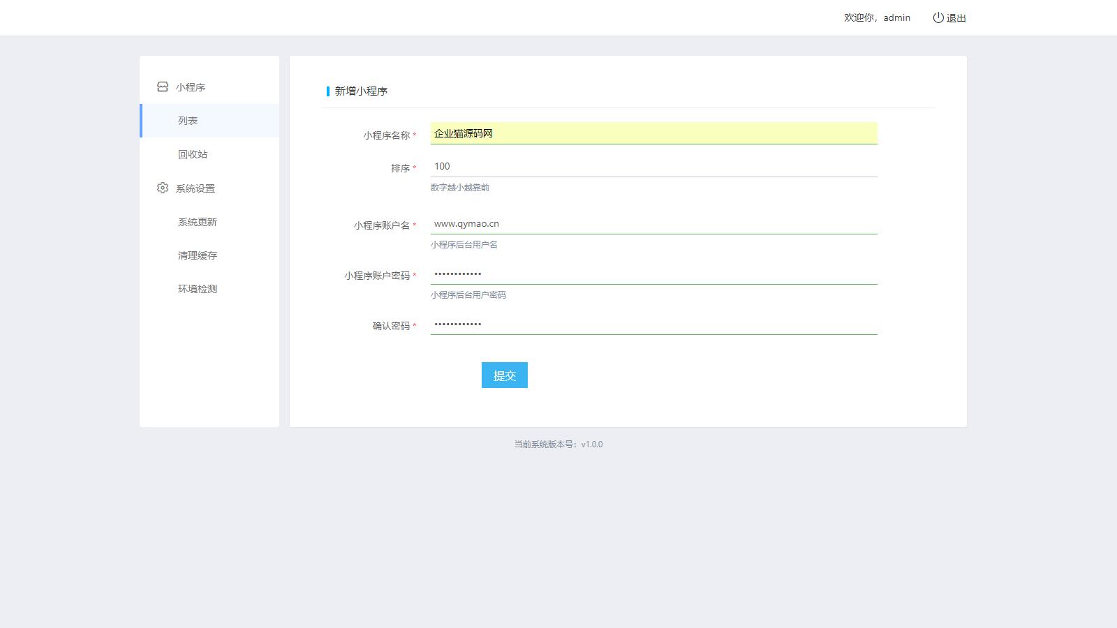Click the 小程序账户名 field with www.qymao.cn
The image size is (1117, 628).
653,223
